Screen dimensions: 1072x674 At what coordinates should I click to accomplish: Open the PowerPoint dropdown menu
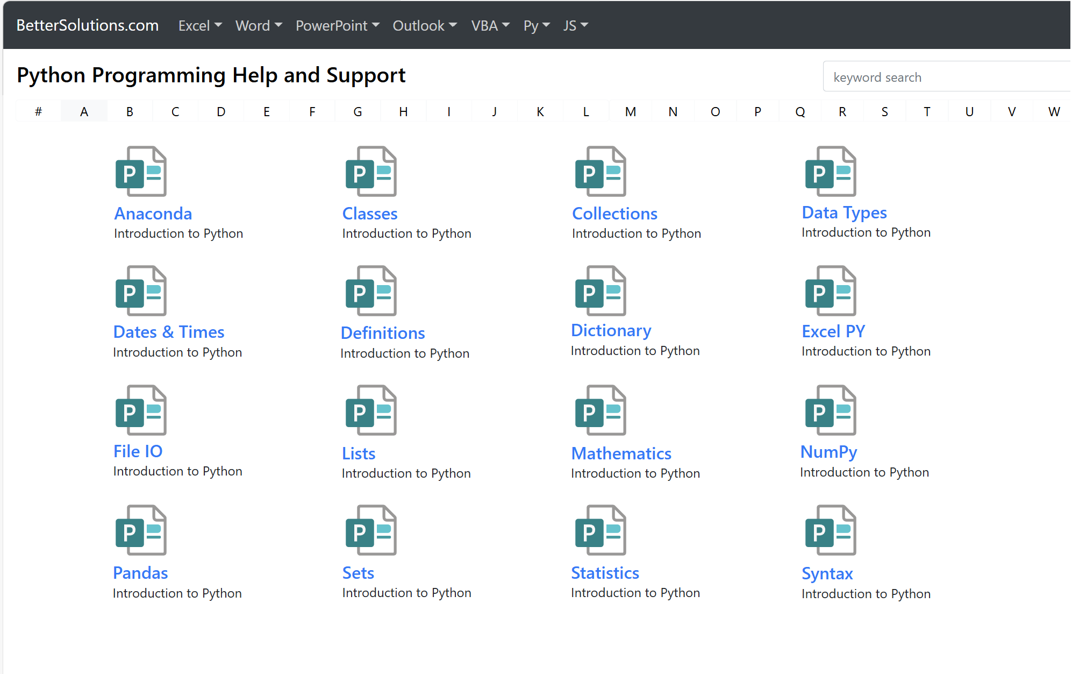coord(338,25)
